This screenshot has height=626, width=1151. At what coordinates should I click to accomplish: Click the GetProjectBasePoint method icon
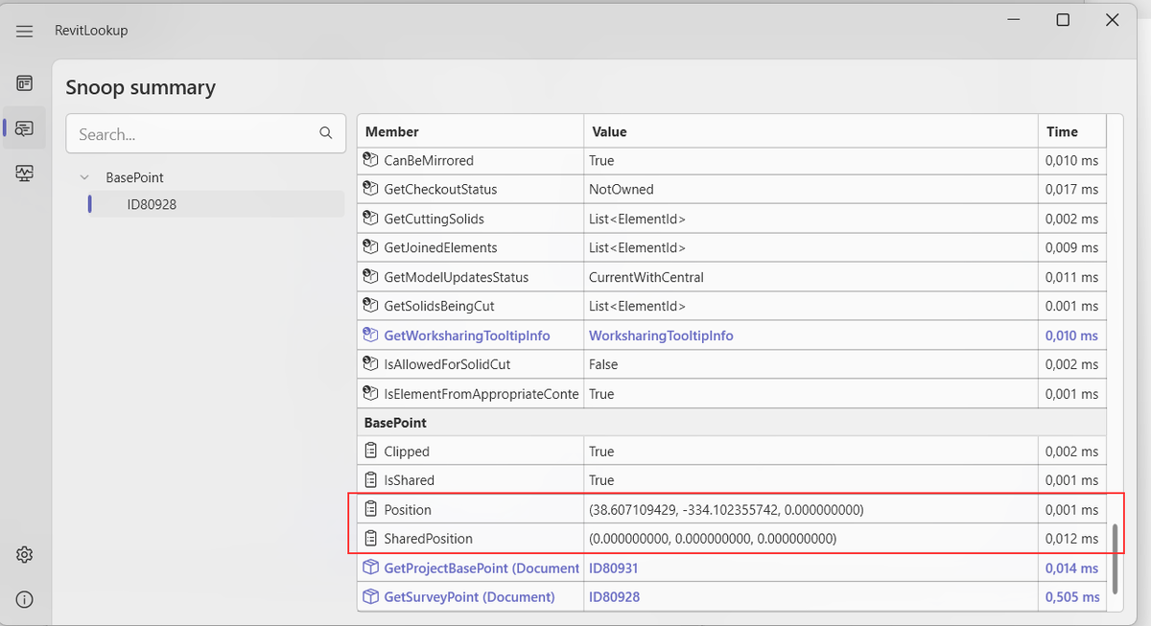tap(371, 568)
